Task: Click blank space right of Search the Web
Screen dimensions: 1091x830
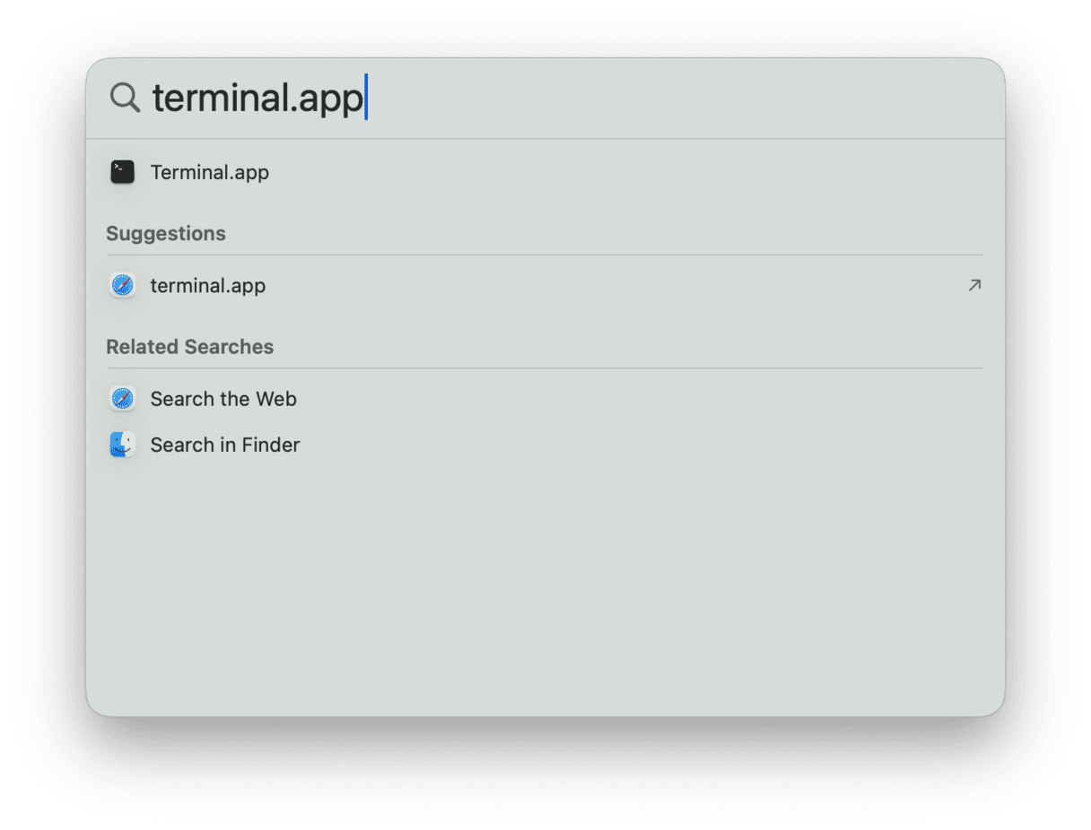Action: [628, 399]
